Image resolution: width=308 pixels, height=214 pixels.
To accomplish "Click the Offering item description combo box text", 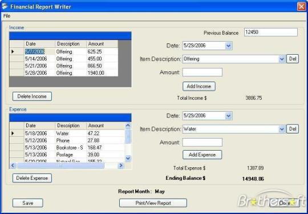I will [191, 59].
